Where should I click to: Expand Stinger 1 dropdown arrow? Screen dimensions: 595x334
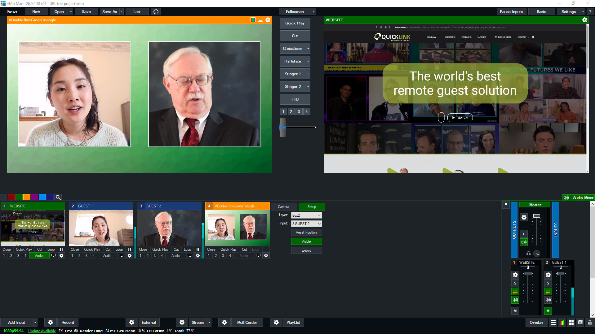pos(308,74)
